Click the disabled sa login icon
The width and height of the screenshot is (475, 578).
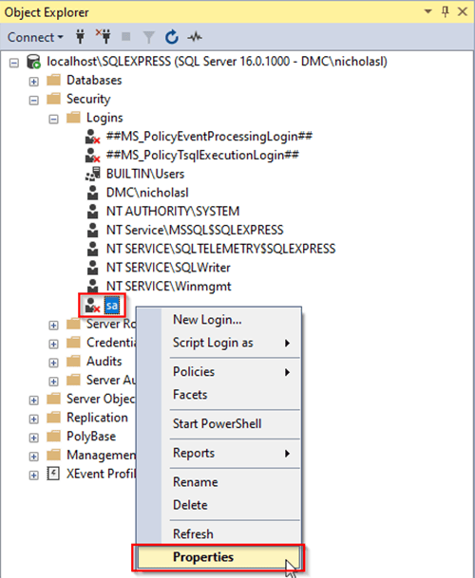point(92,306)
